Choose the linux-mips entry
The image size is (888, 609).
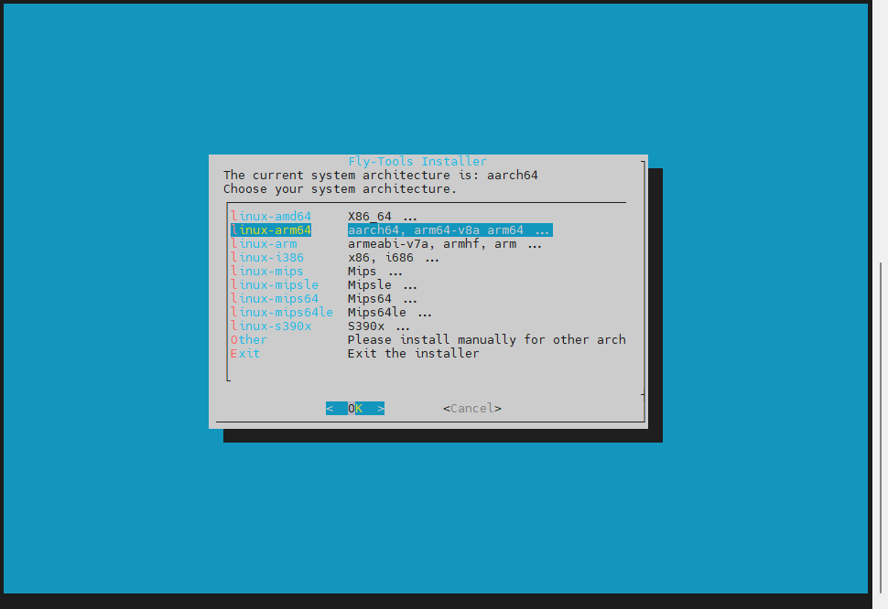[267, 272]
